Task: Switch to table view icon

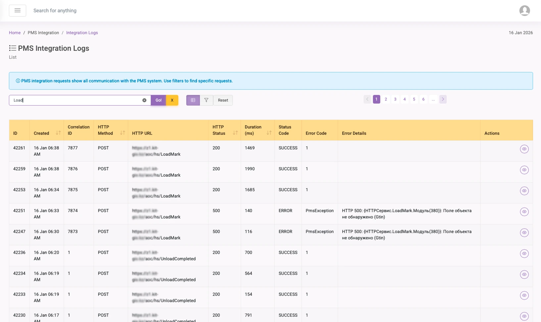Action: [x=193, y=100]
